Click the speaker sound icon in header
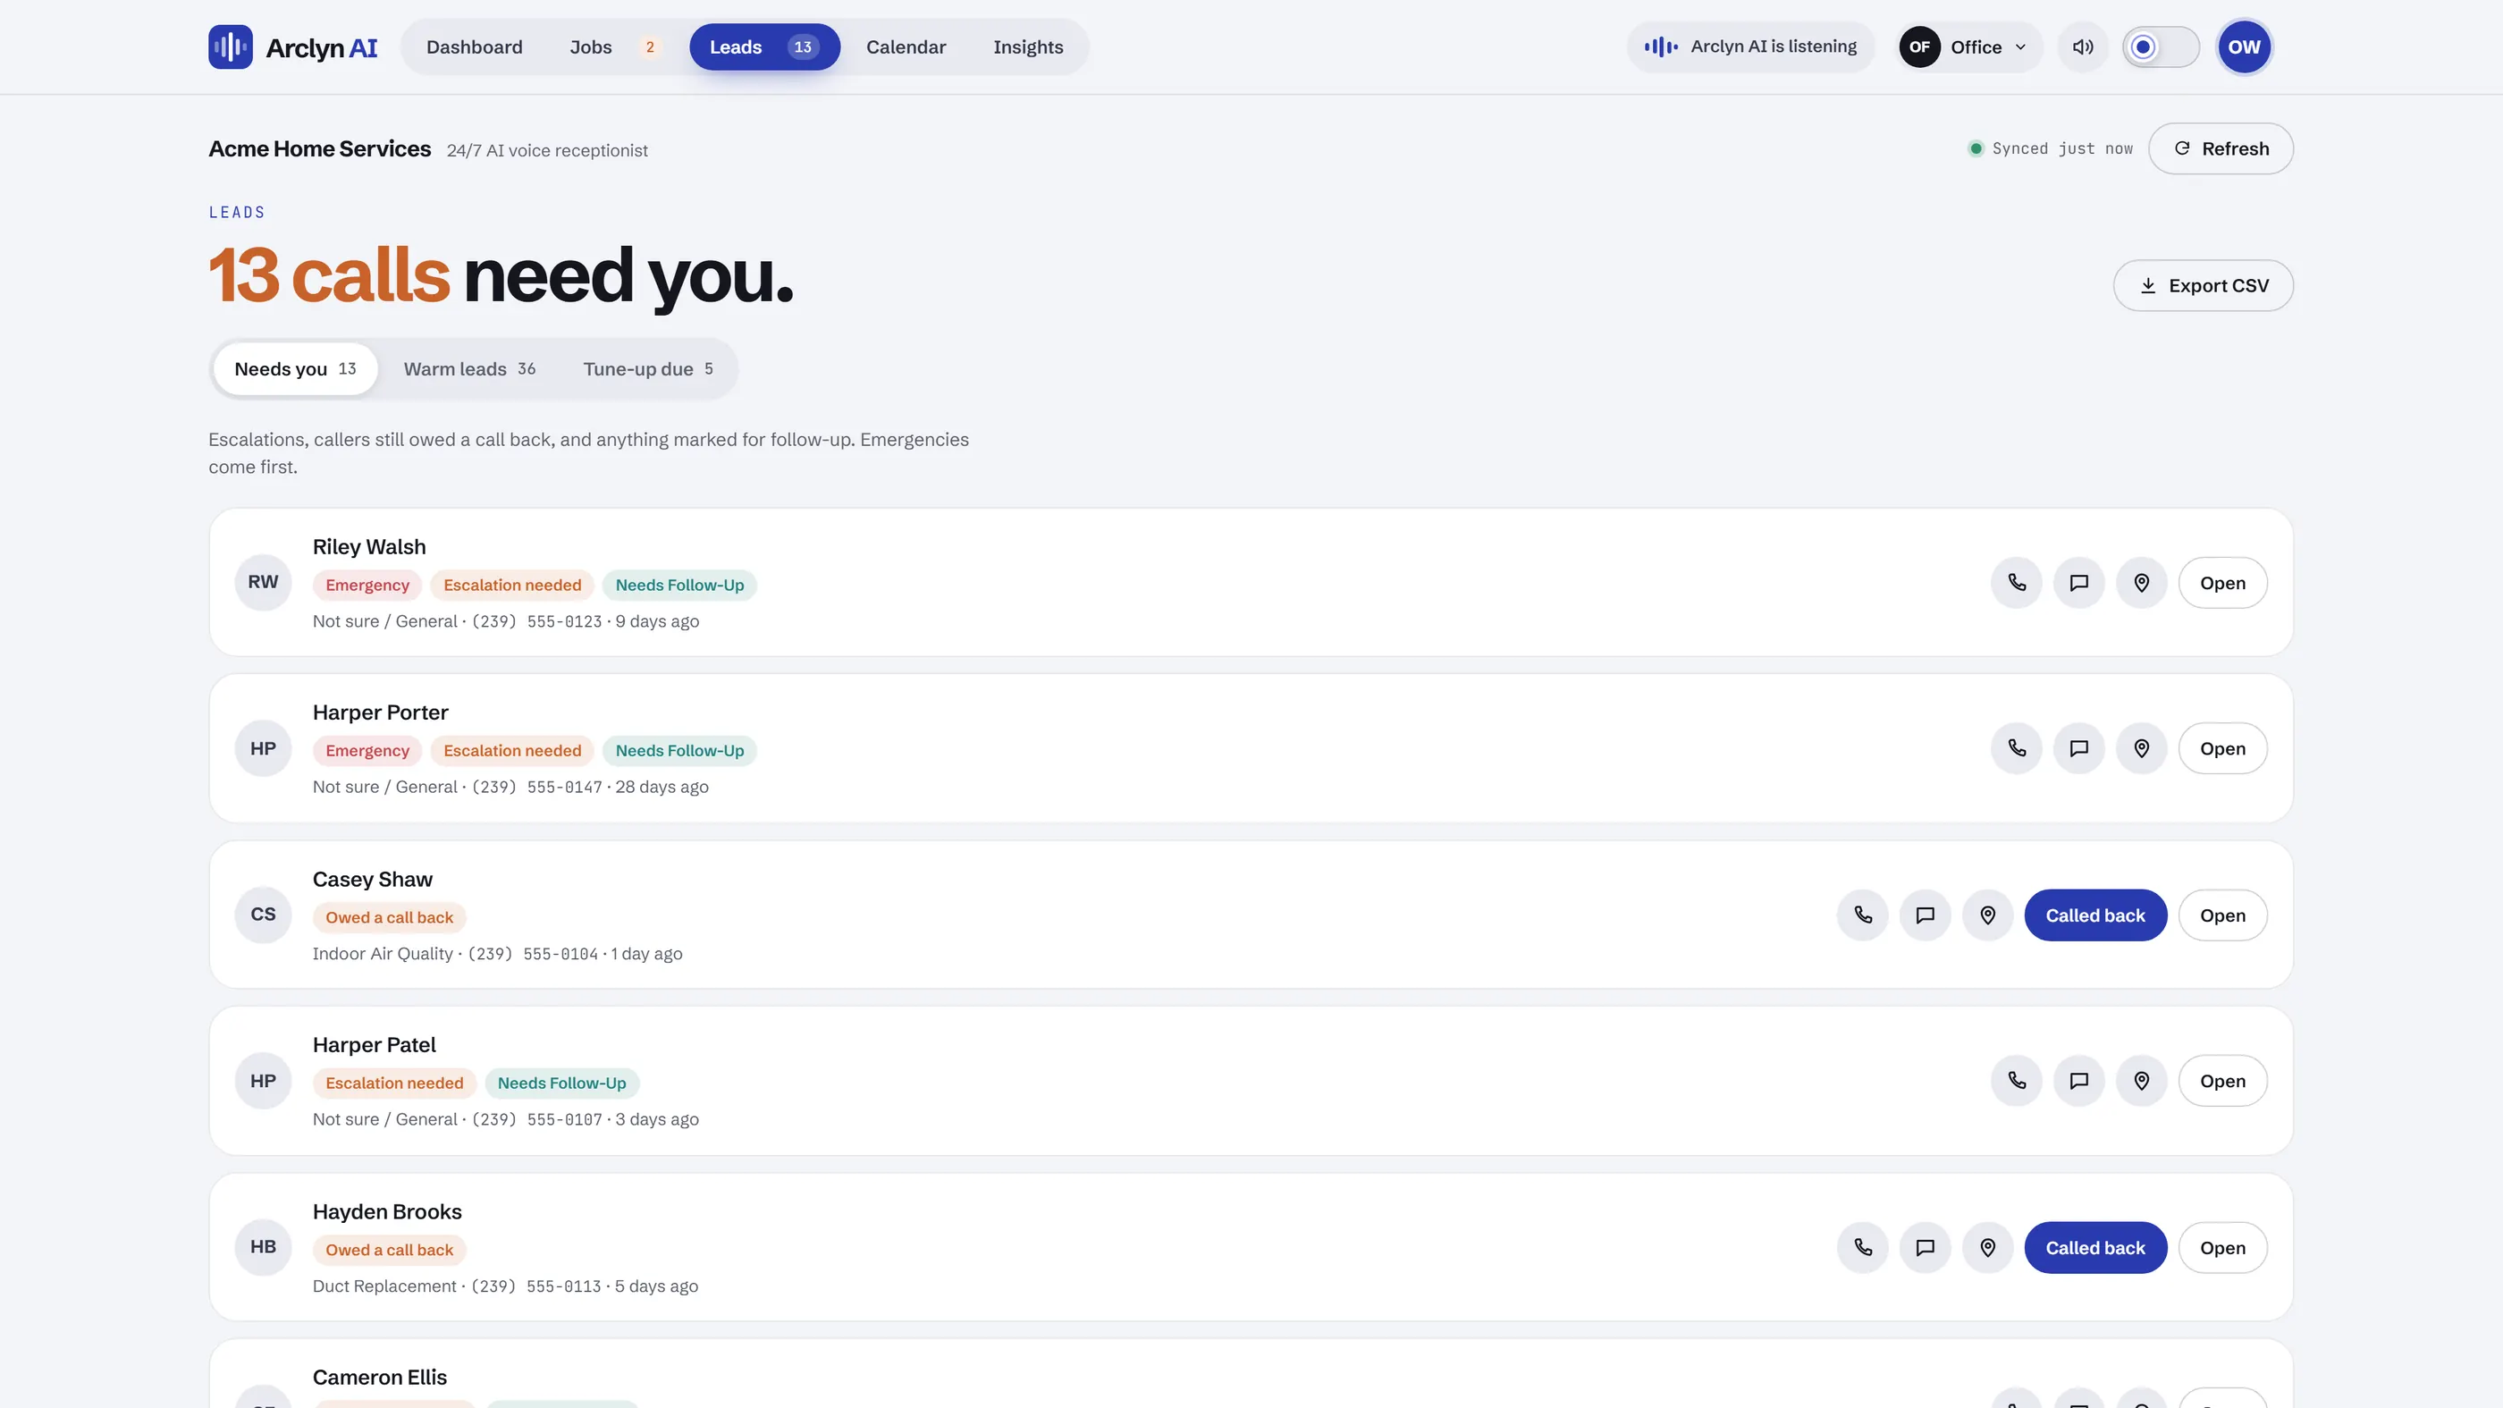 tap(2082, 46)
